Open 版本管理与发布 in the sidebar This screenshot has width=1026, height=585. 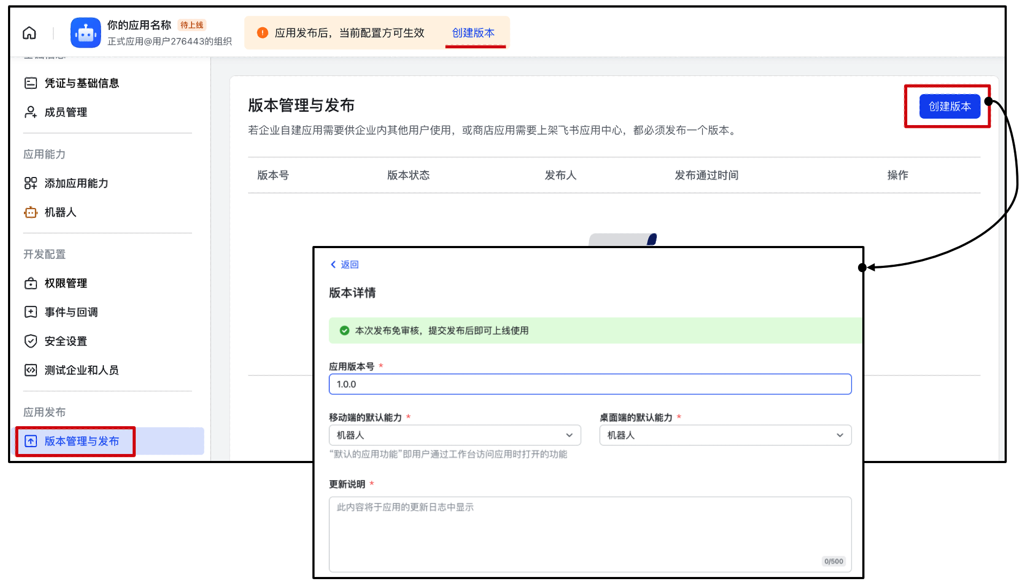[x=81, y=441]
